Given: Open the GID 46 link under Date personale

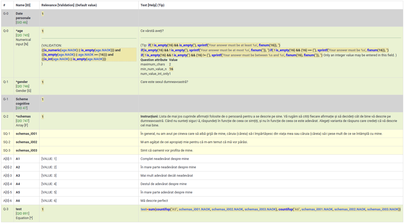Looking at the screenshot, I should [x=21, y=23].
